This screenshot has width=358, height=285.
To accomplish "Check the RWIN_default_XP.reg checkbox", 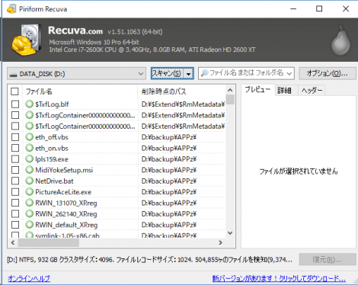I will [x=15, y=225].
